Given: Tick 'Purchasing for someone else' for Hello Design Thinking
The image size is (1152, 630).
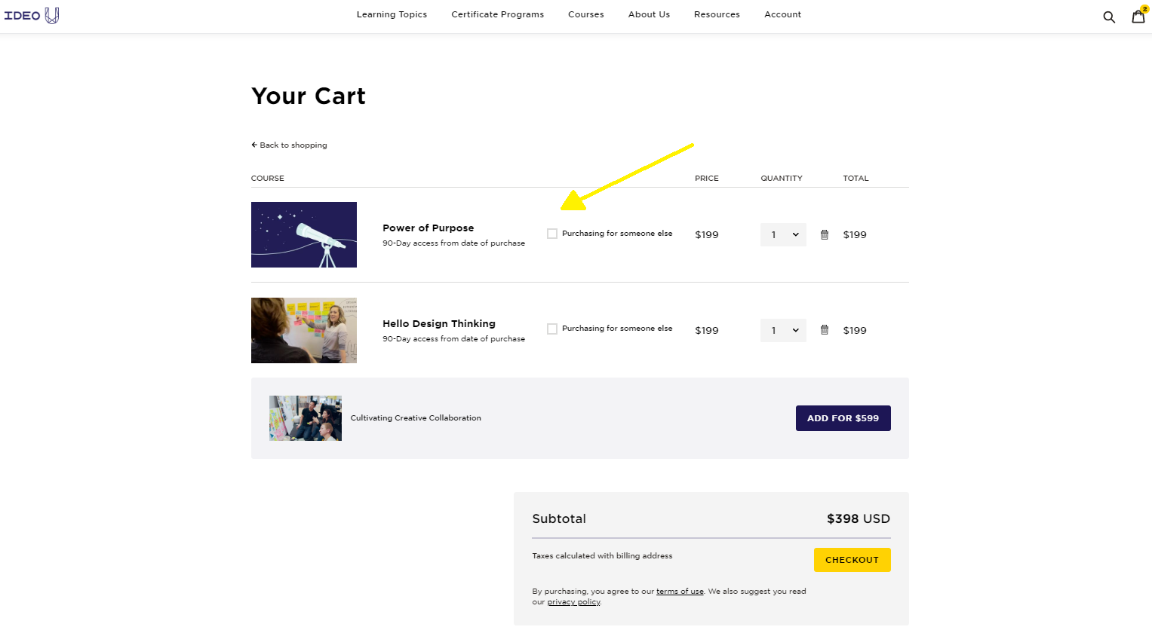Looking at the screenshot, I should click(x=552, y=329).
